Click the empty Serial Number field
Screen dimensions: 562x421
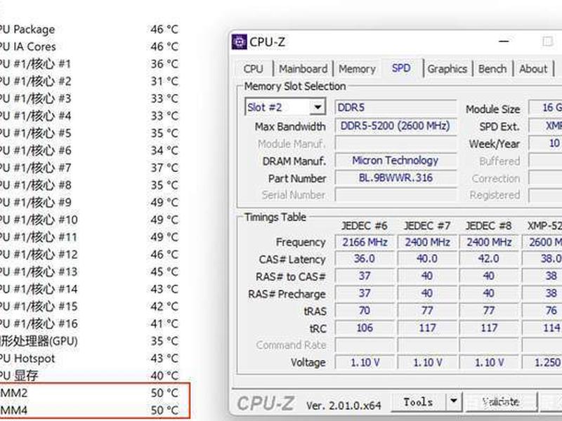[396, 195]
